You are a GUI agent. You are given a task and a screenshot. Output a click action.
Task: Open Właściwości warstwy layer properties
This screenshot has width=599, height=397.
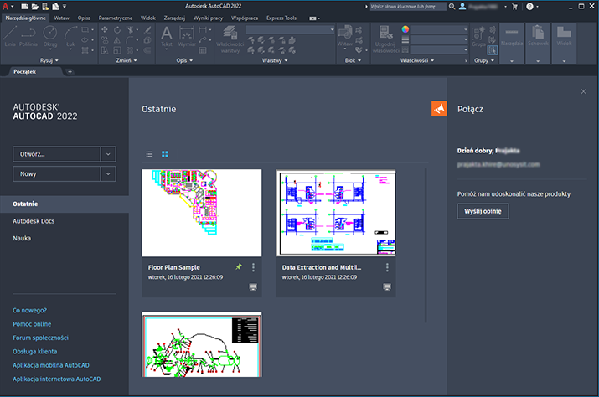(230, 39)
